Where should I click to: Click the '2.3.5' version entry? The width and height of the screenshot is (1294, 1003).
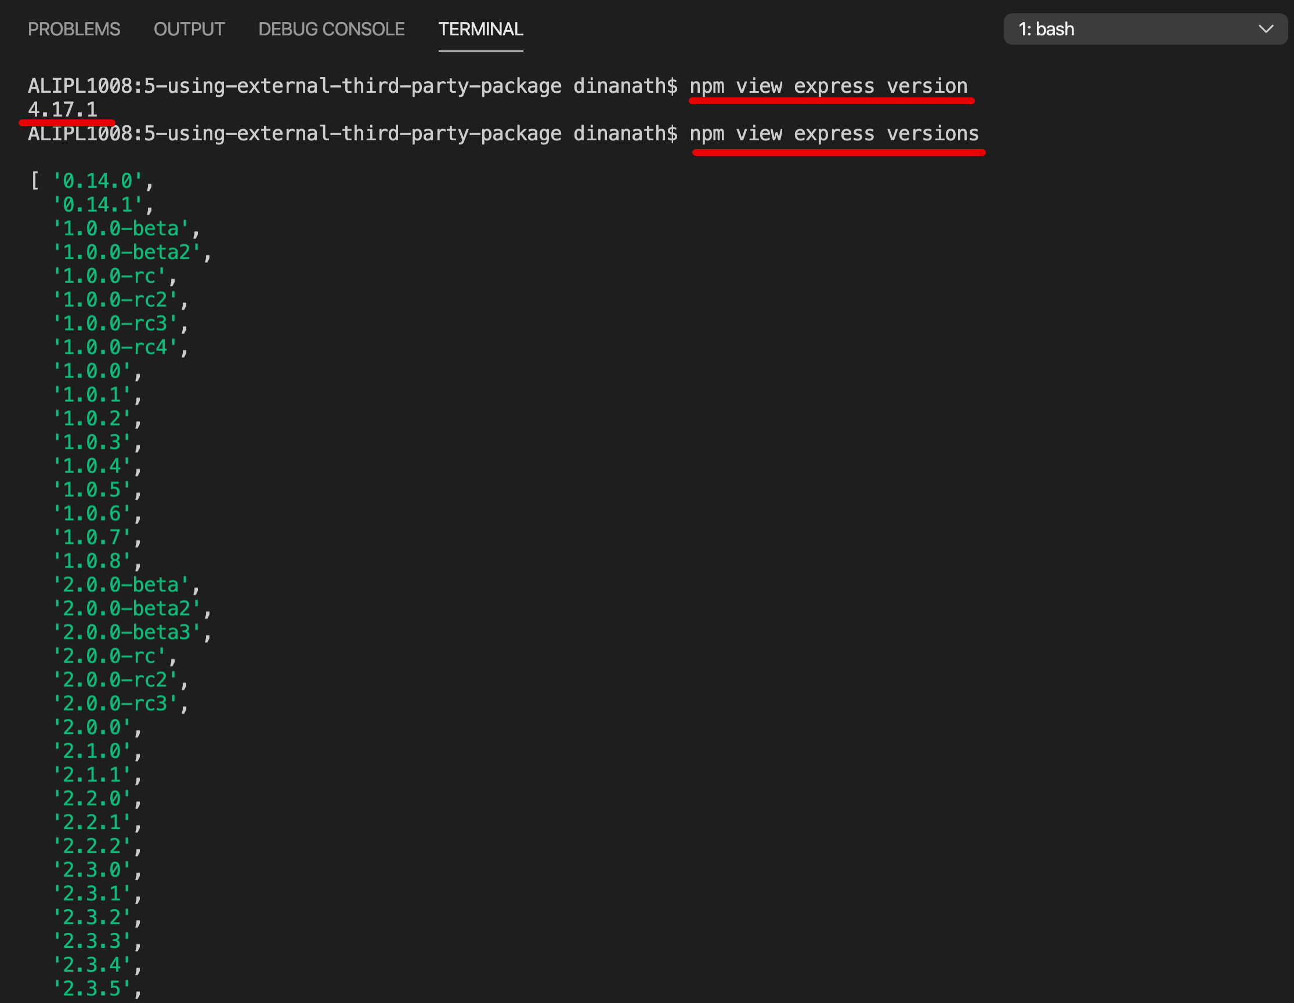(x=92, y=988)
